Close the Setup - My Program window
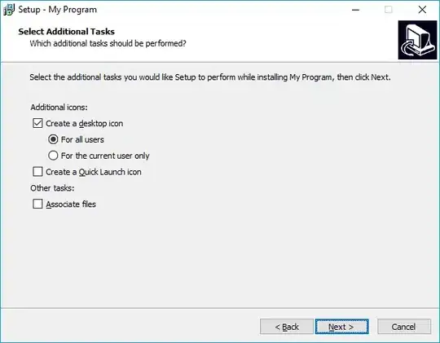Image resolution: width=440 pixels, height=343 pixels. coord(422,10)
